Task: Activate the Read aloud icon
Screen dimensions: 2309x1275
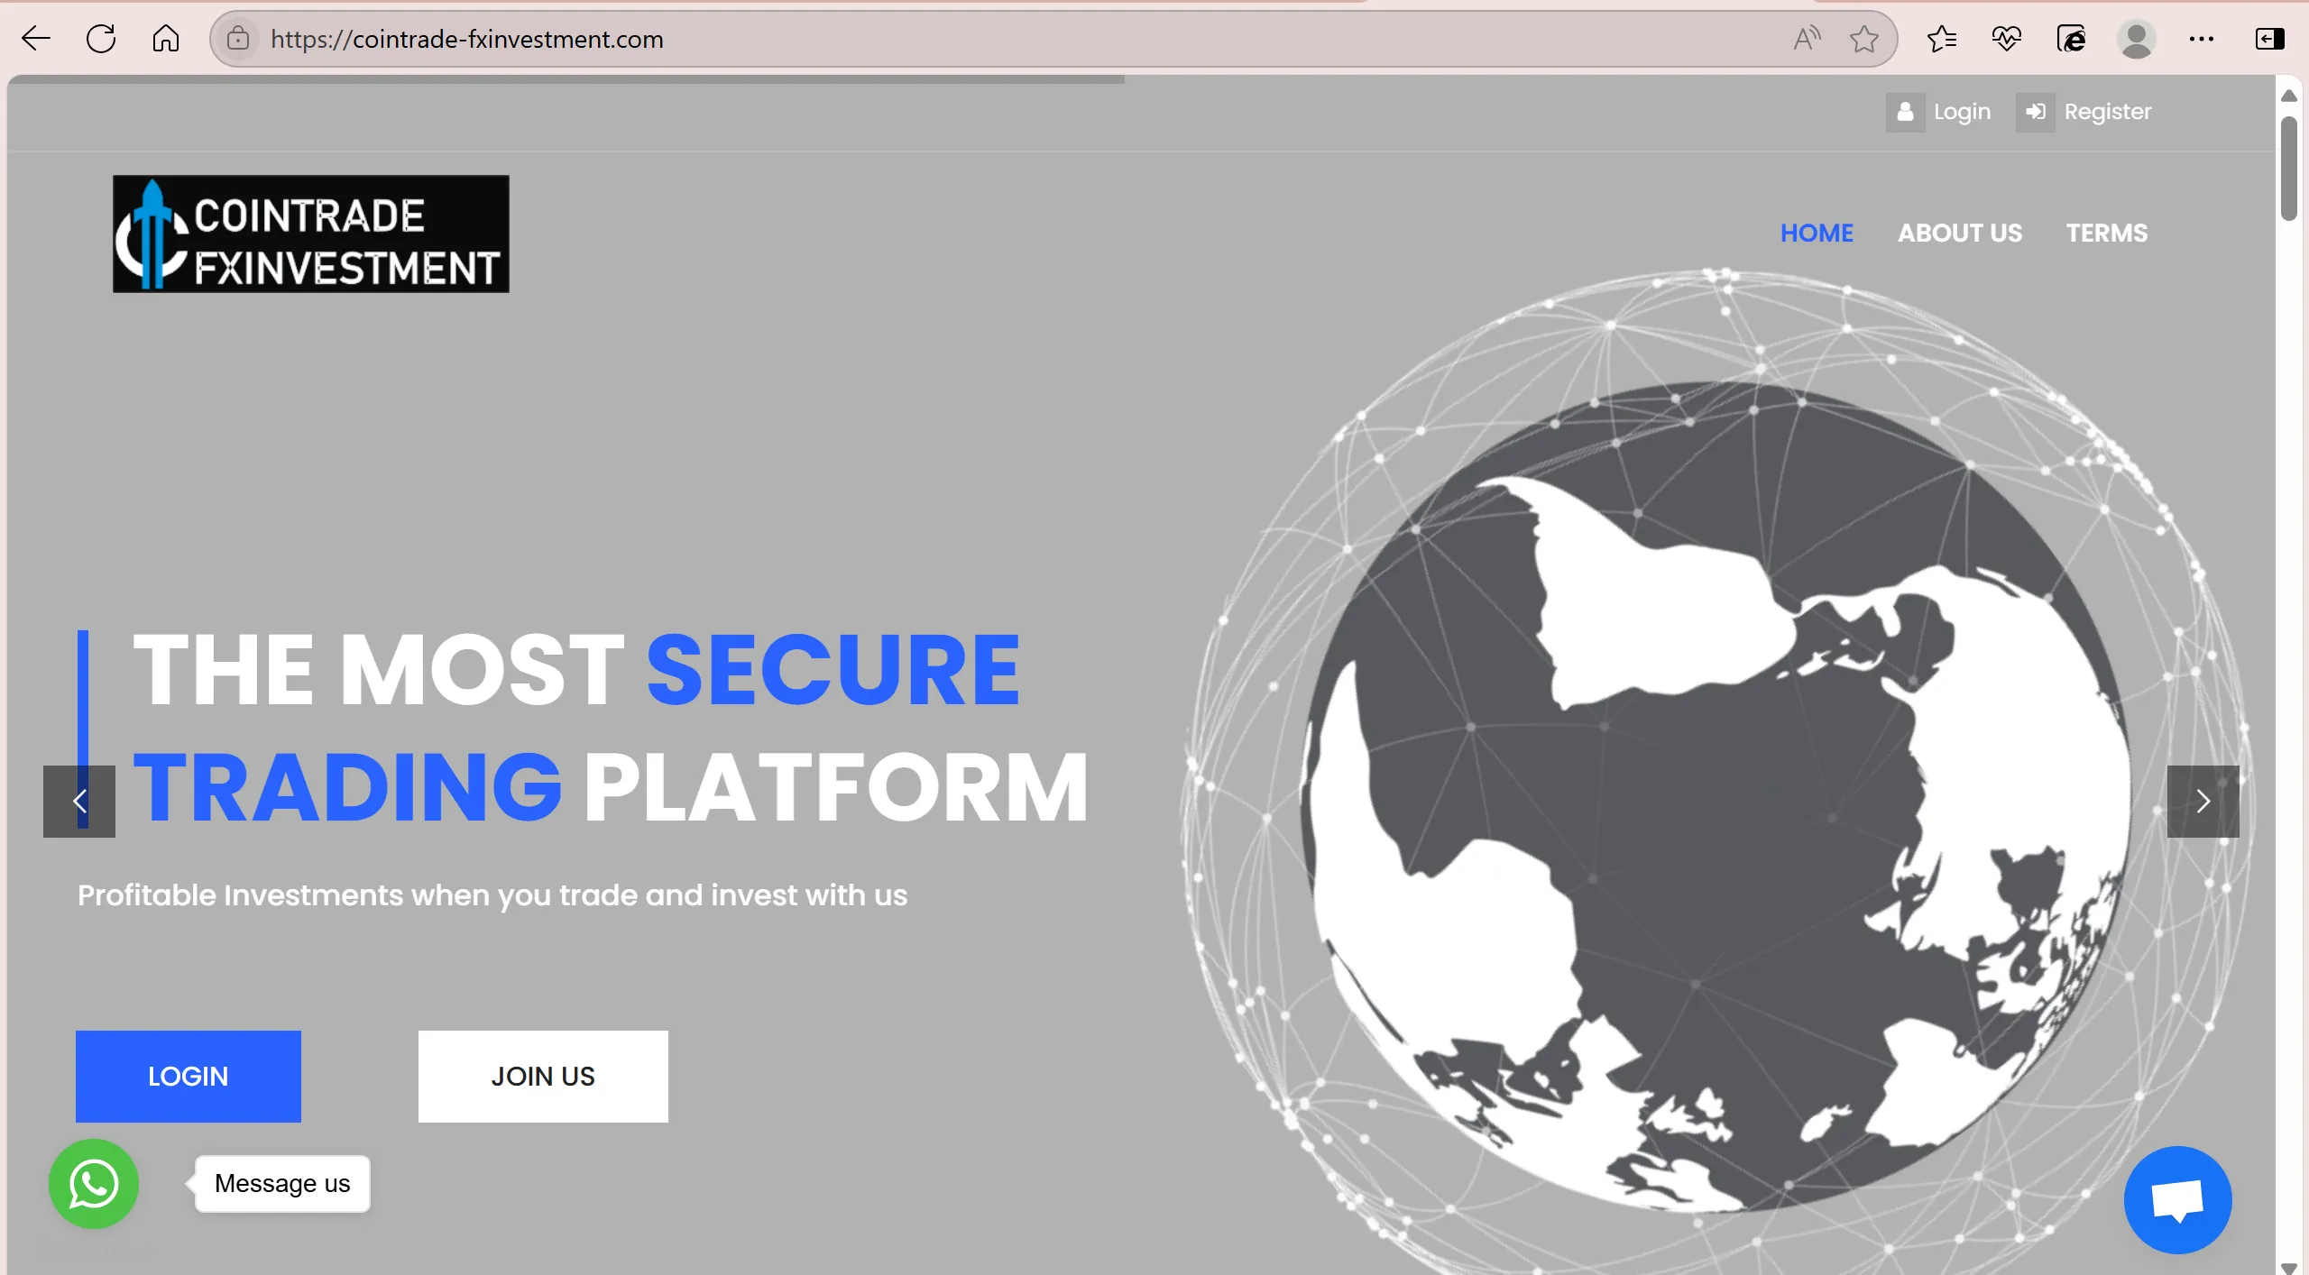Action: 1807,39
